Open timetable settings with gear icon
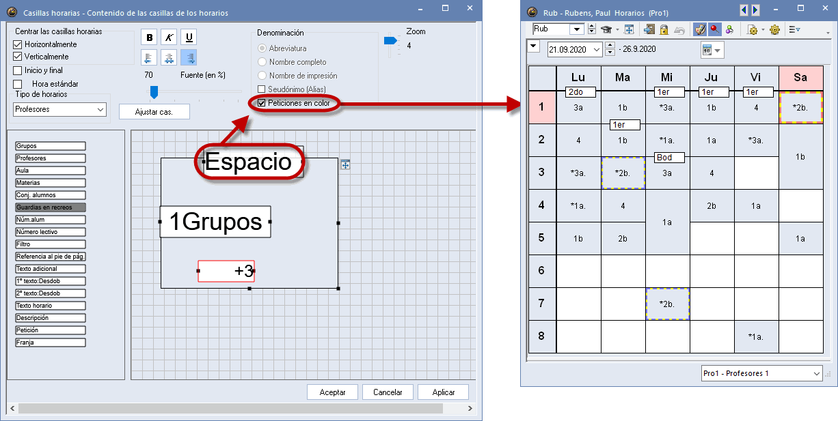The width and height of the screenshot is (838, 421). 774,29
